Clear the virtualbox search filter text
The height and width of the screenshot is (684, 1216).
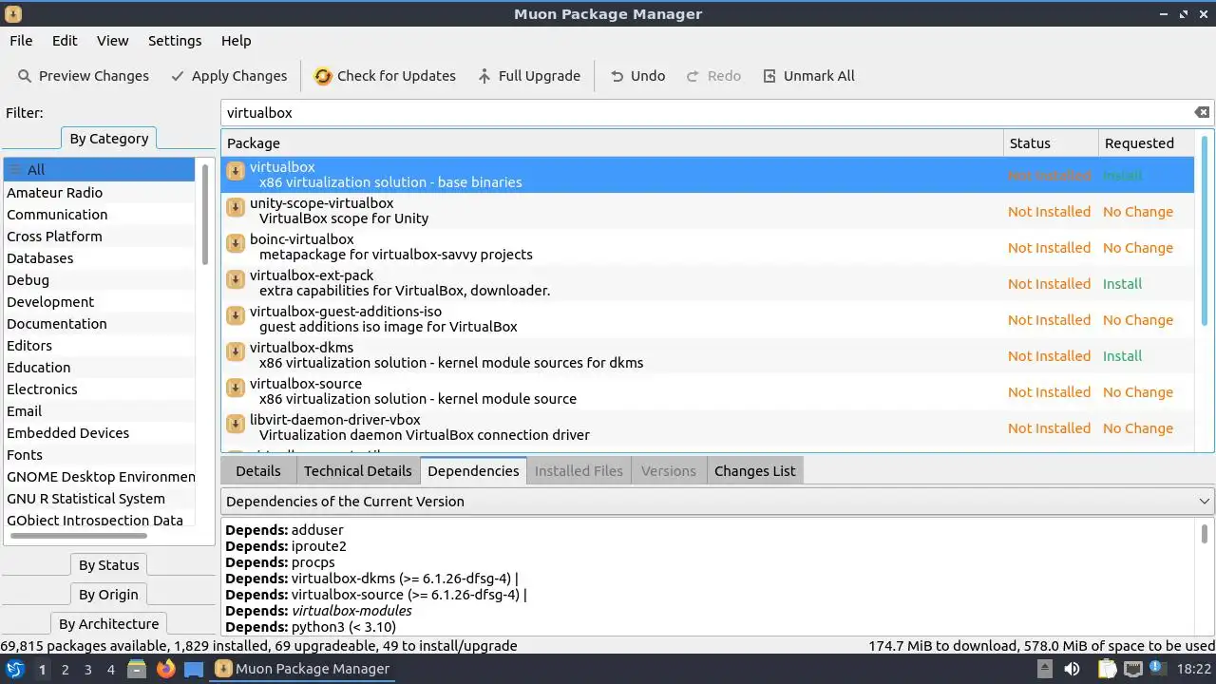(1202, 112)
